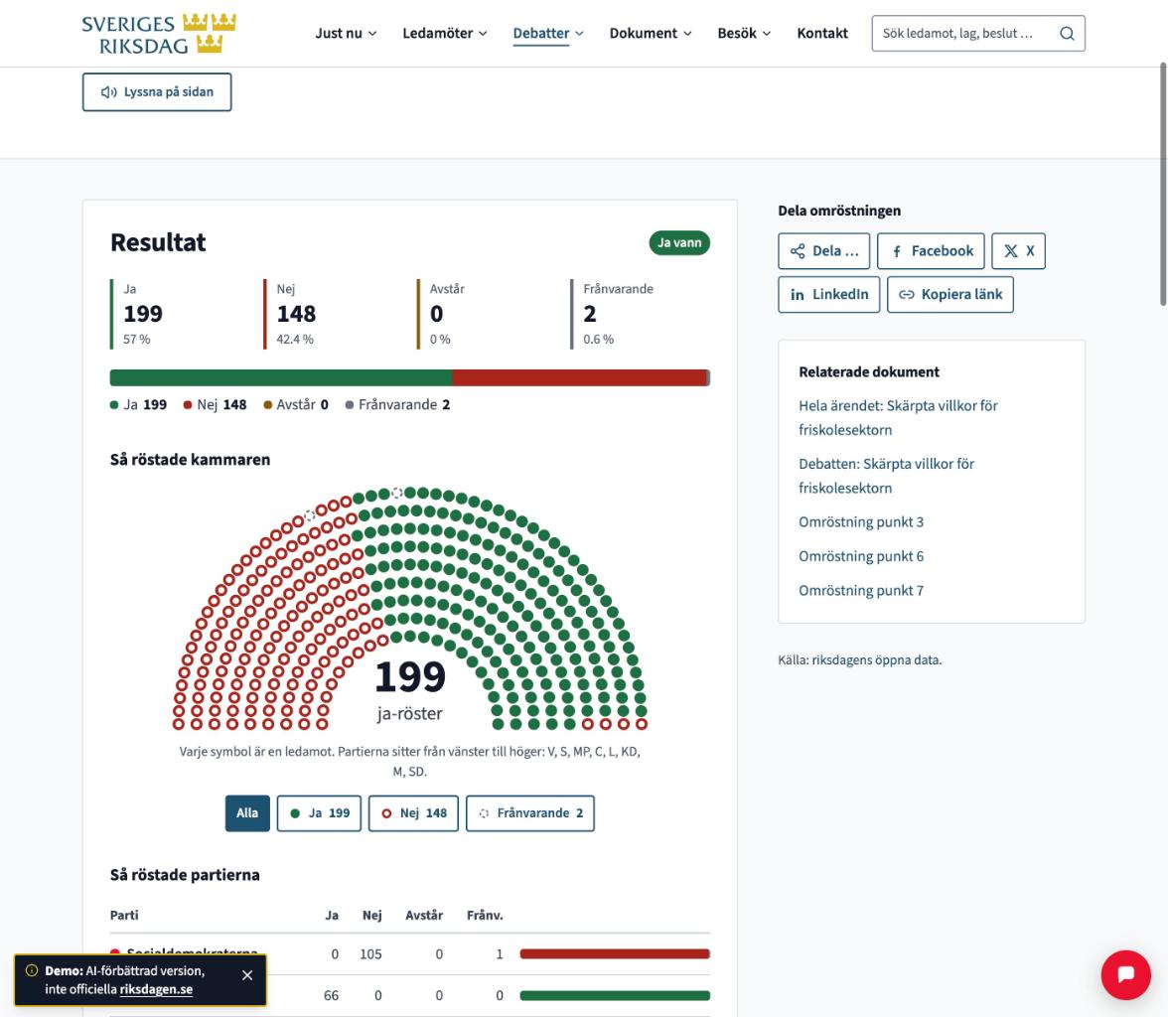
Task: Expand the Besök menu
Action: pos(743,34)
